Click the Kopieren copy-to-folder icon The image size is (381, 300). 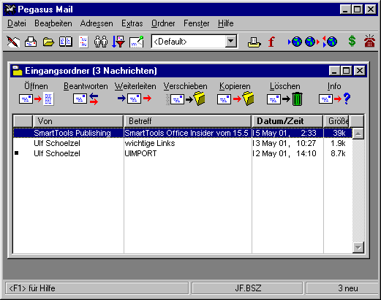tap(235, 99)
